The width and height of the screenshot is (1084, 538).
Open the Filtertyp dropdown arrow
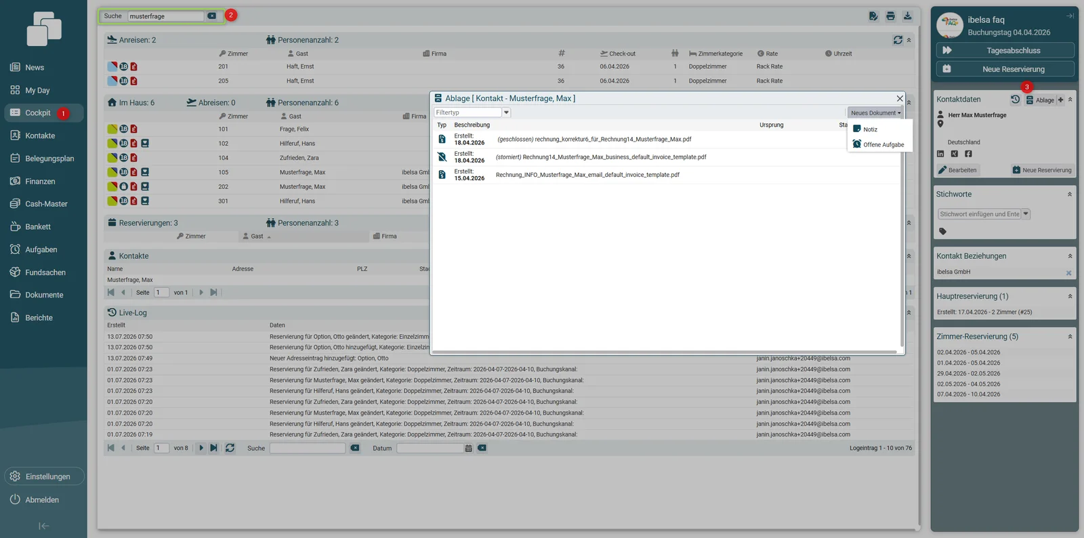click(506, 112)
